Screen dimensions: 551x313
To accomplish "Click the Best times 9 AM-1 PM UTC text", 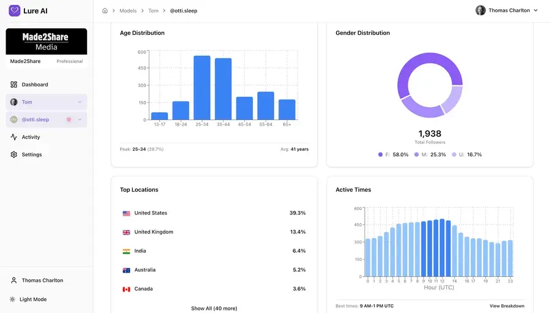I will click(x=364, y=306).
